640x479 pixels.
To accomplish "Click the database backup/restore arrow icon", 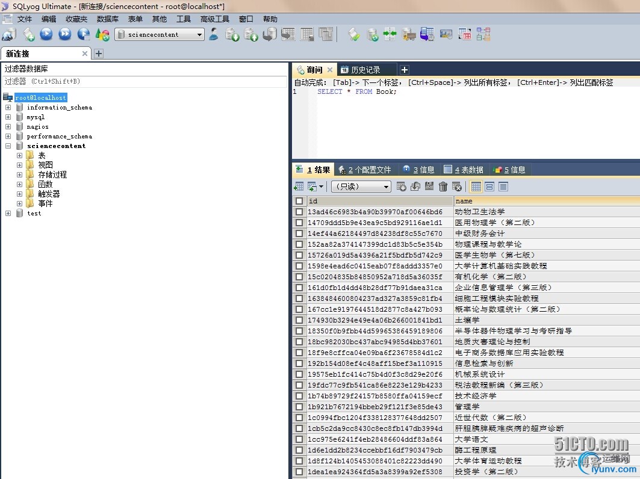I will pos(269,35).
